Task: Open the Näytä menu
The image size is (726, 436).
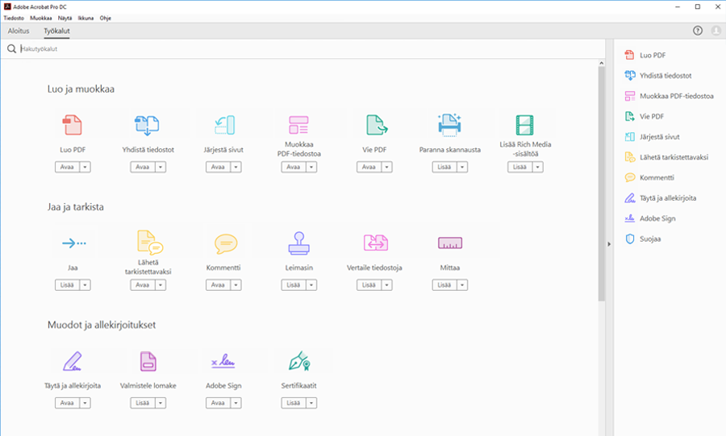Action: [x=65, y=18]
